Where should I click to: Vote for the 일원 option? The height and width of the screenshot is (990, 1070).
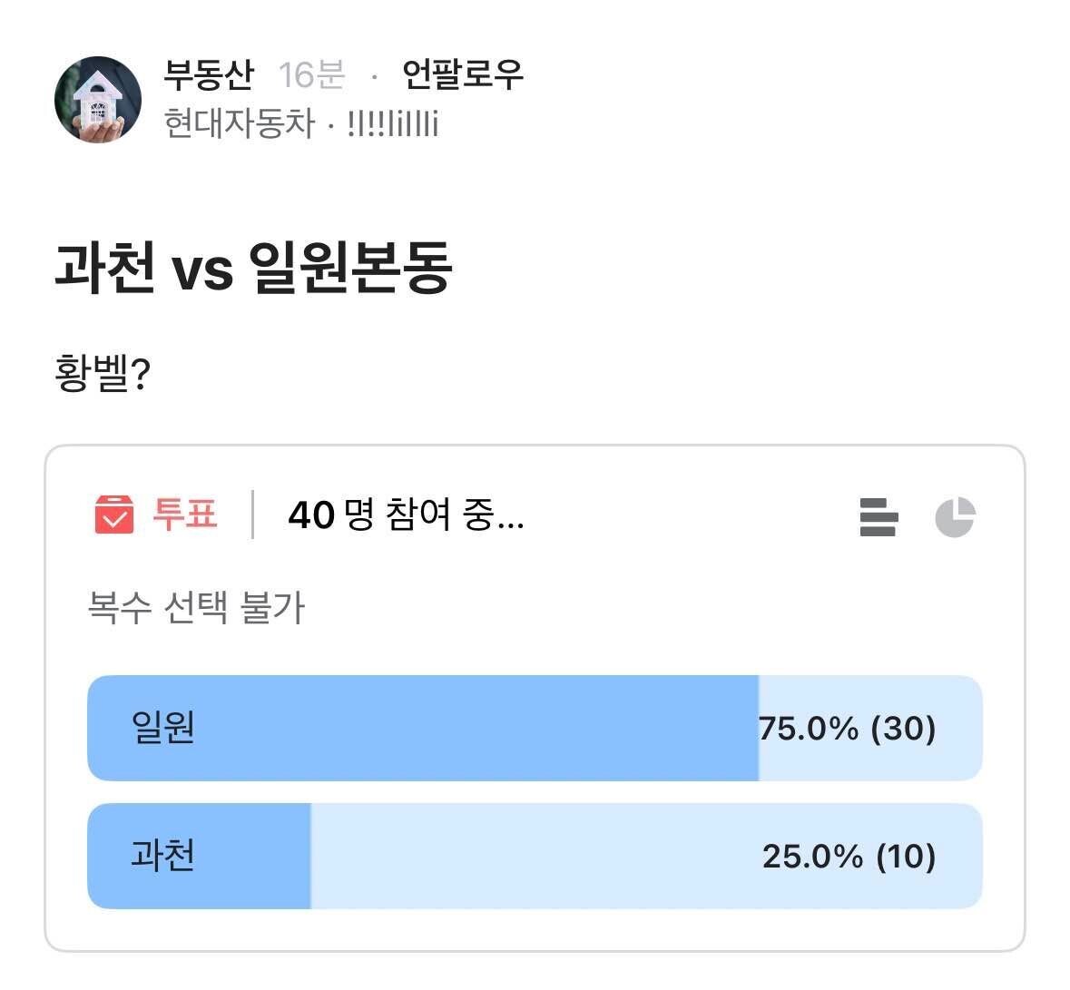tap(534, 729)
